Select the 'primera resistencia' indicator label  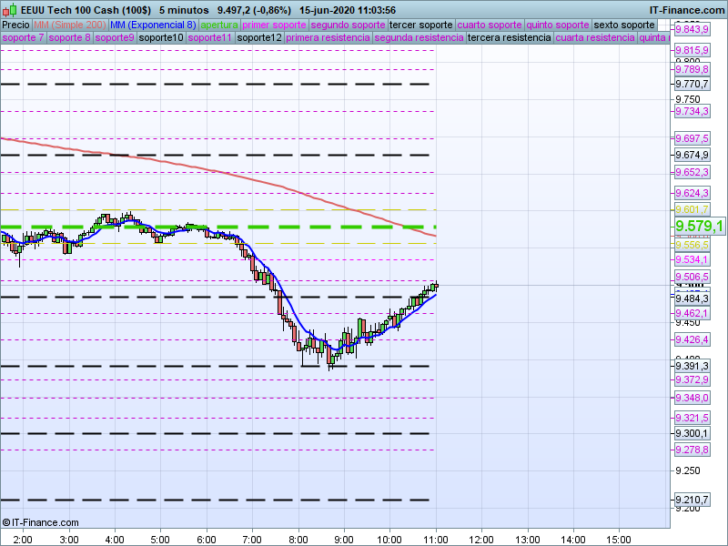click(x=328, y=38)
